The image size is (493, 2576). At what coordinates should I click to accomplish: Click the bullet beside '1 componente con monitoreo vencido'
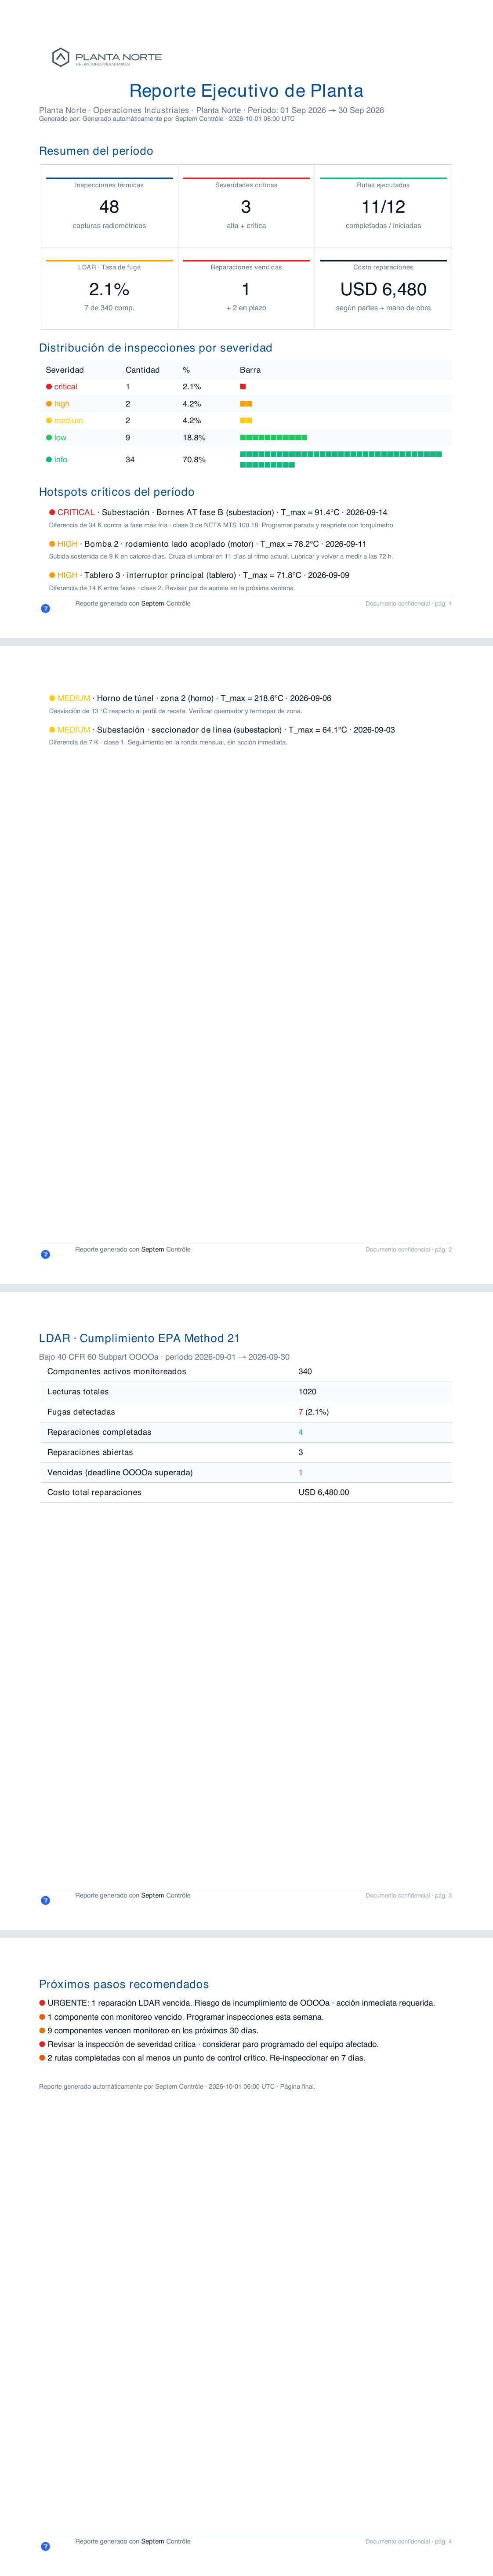42,2017
